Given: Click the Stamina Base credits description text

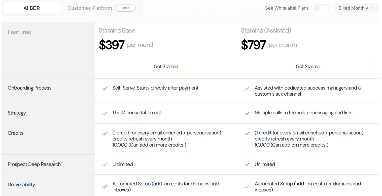Looking at the screenshot, I should (x=169, y=139).
